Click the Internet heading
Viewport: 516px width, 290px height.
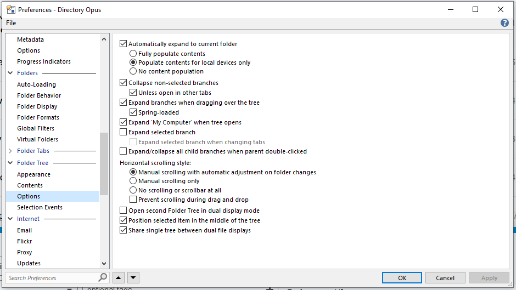29,219
